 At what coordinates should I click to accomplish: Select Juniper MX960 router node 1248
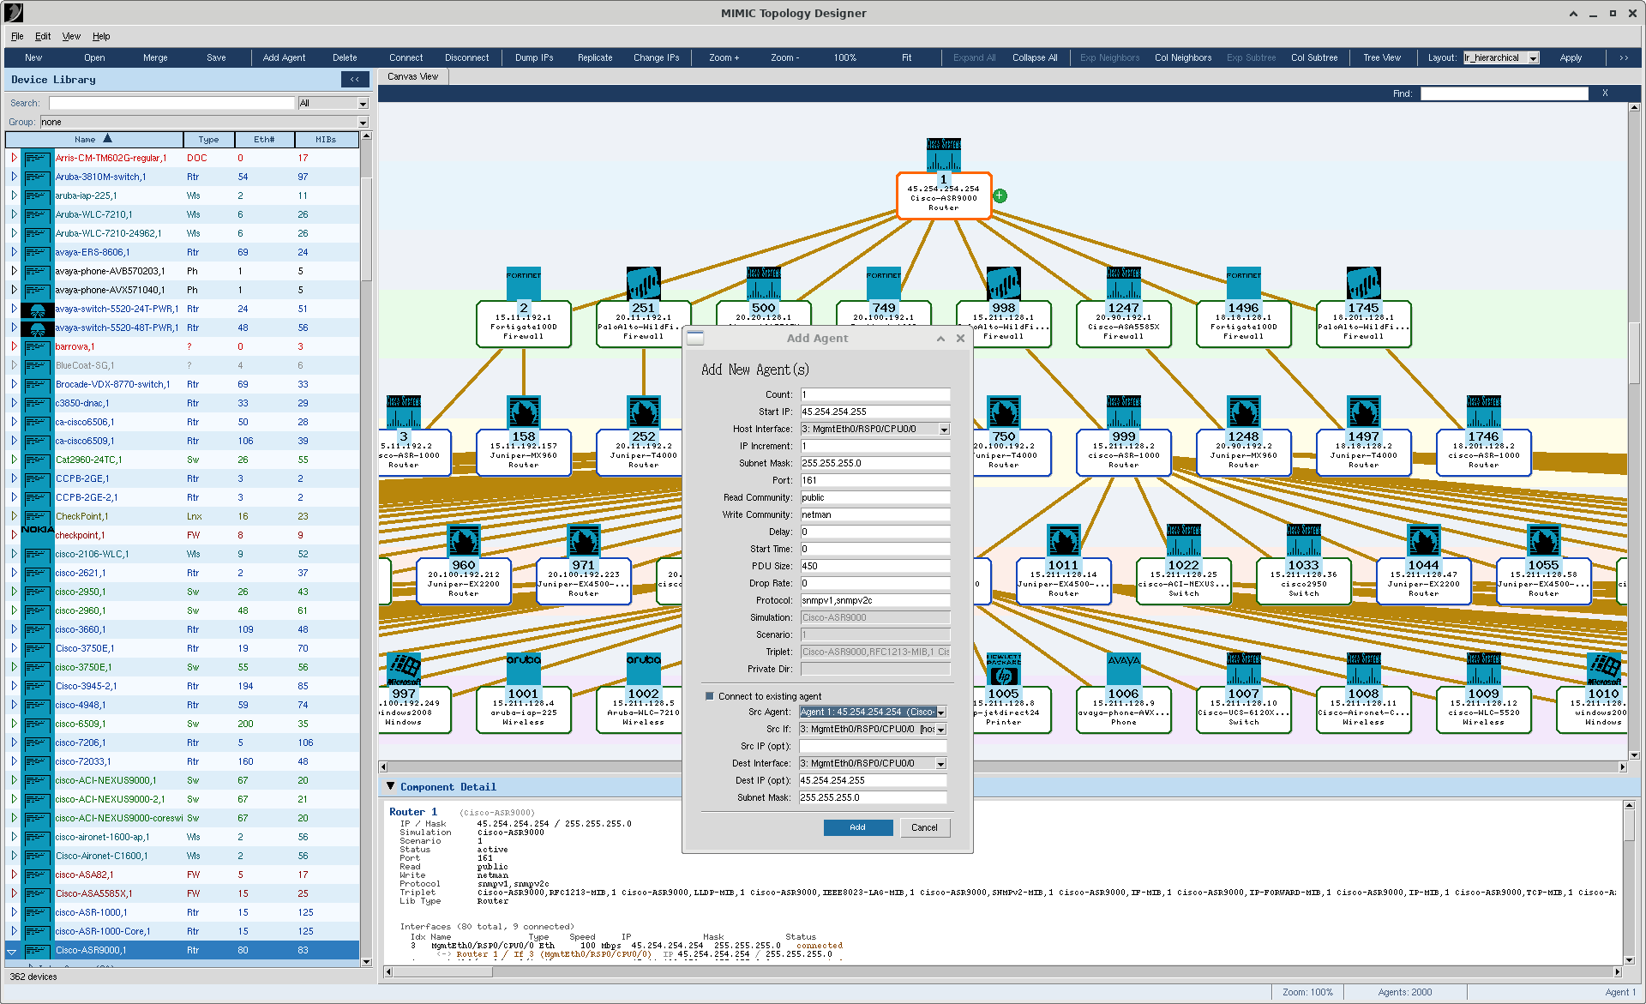point(1243,451)
